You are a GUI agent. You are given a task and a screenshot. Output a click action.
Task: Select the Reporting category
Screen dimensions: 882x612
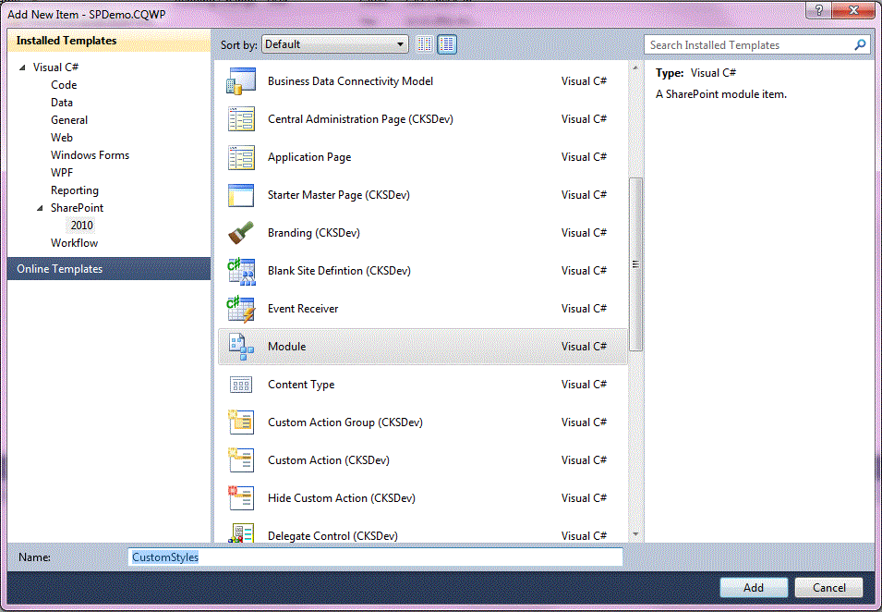[75, 190]
